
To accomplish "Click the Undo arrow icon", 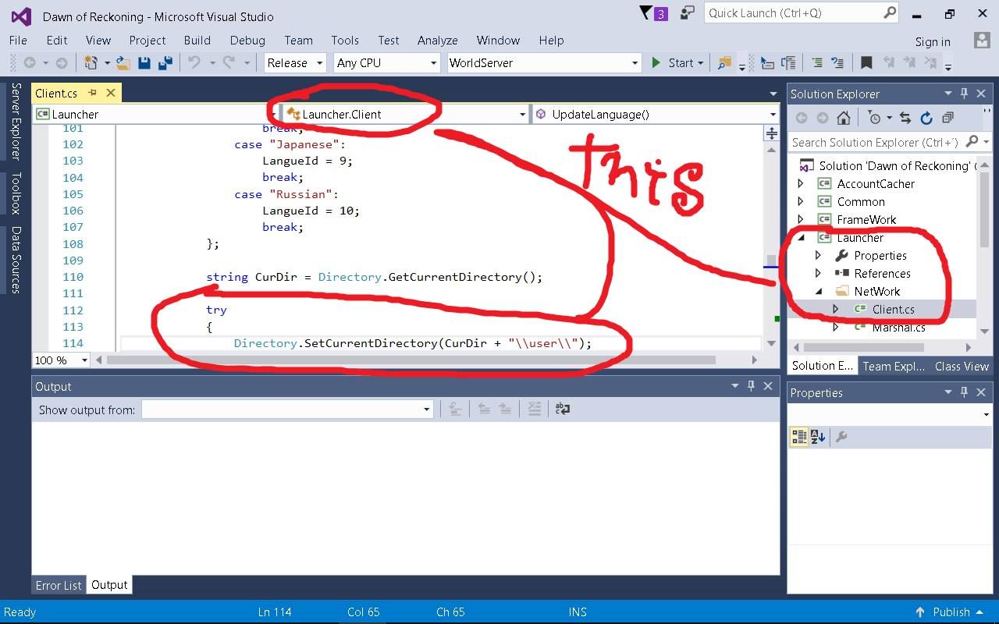I will click(x=194, y=63).
